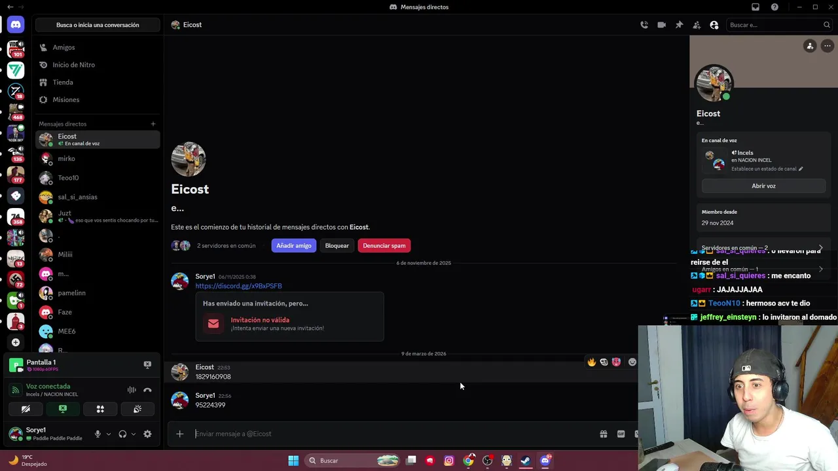Open pinned messages in the chat header

679,25
